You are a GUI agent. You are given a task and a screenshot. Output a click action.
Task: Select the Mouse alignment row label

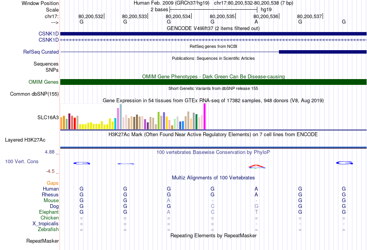pyautogui.click(x=51, y=201)
